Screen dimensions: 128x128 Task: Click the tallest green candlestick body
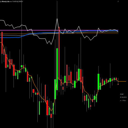pyautogui.click(x=57, y=69)
